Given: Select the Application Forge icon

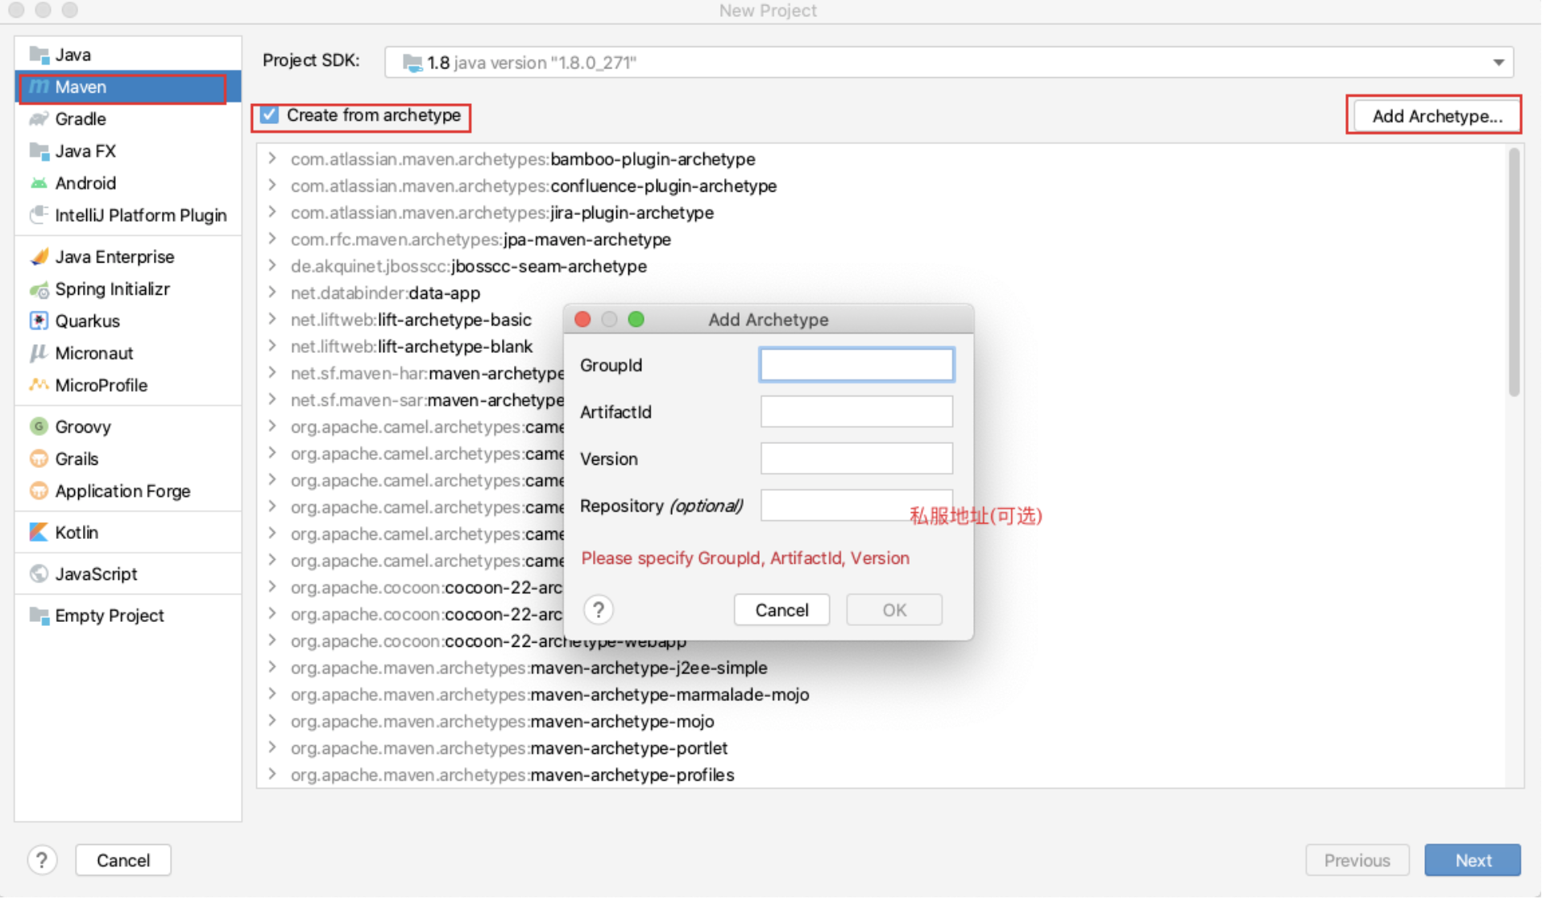Looking at the screenshot, I should click(39, 491).
